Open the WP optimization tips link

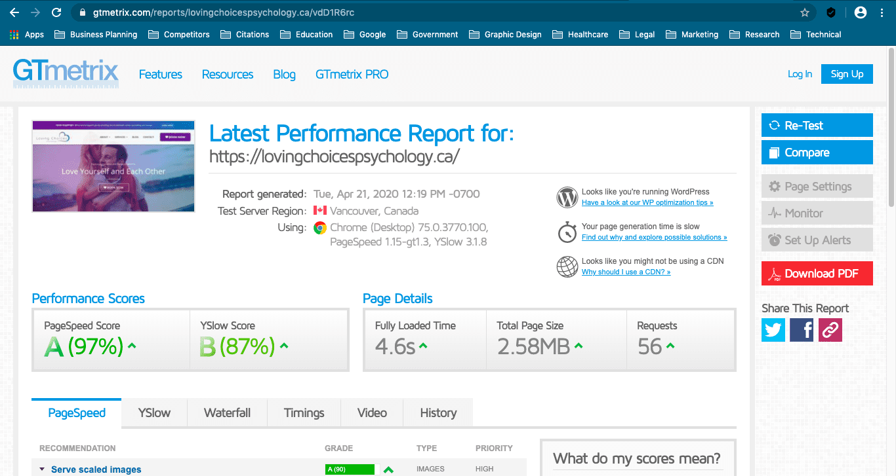click(647, 203)
